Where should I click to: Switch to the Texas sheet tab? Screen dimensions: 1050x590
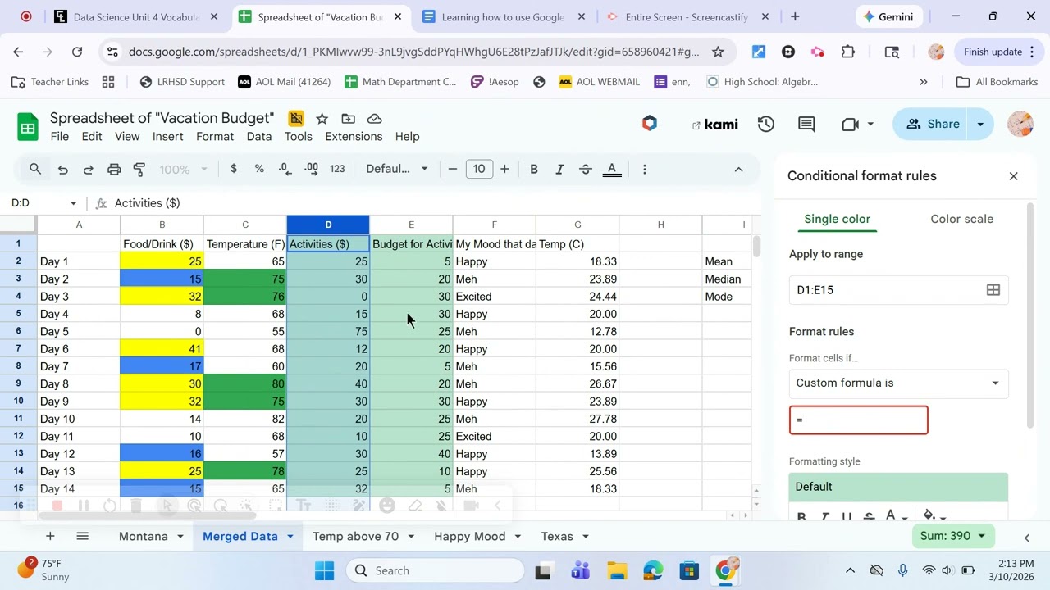[557, 537]
